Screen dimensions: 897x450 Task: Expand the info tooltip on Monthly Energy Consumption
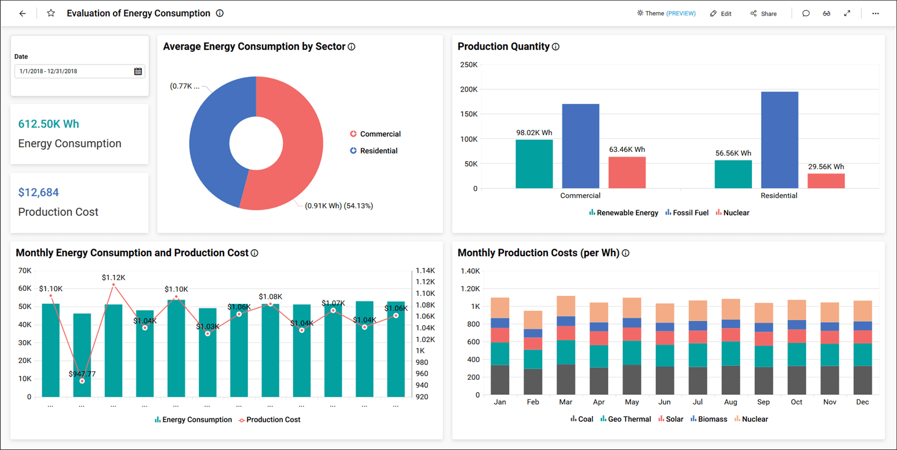(x=255, y=252)
